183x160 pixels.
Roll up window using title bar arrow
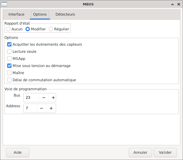tap(172, 4)
